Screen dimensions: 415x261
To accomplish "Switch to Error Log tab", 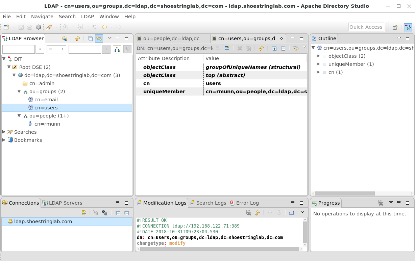I will 244,203.
